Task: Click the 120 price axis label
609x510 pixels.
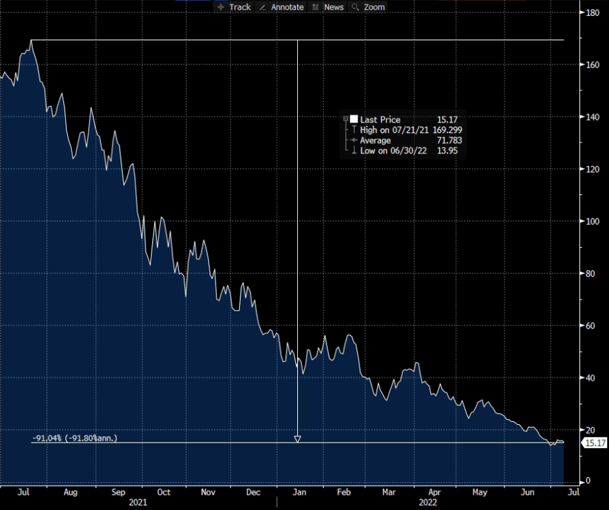Action: [592, 169]
